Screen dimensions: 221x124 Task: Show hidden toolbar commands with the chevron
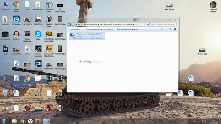(142, 29)
